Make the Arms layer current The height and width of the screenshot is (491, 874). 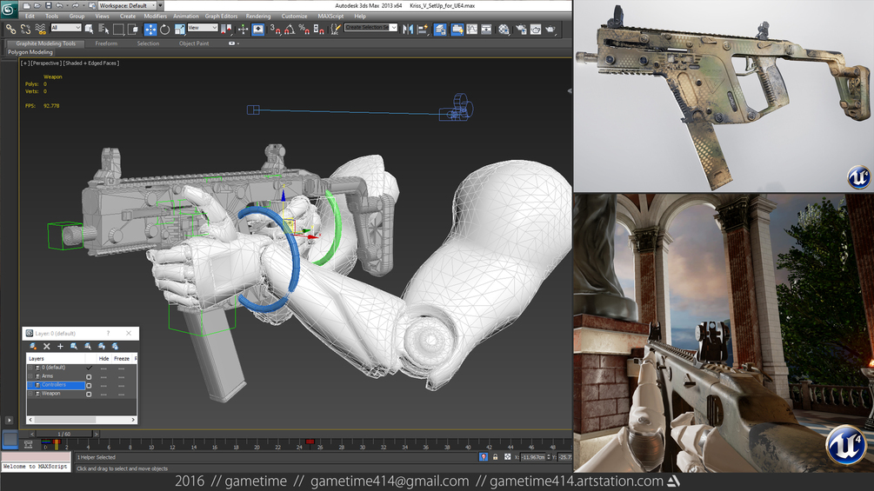tap(89, 377)
